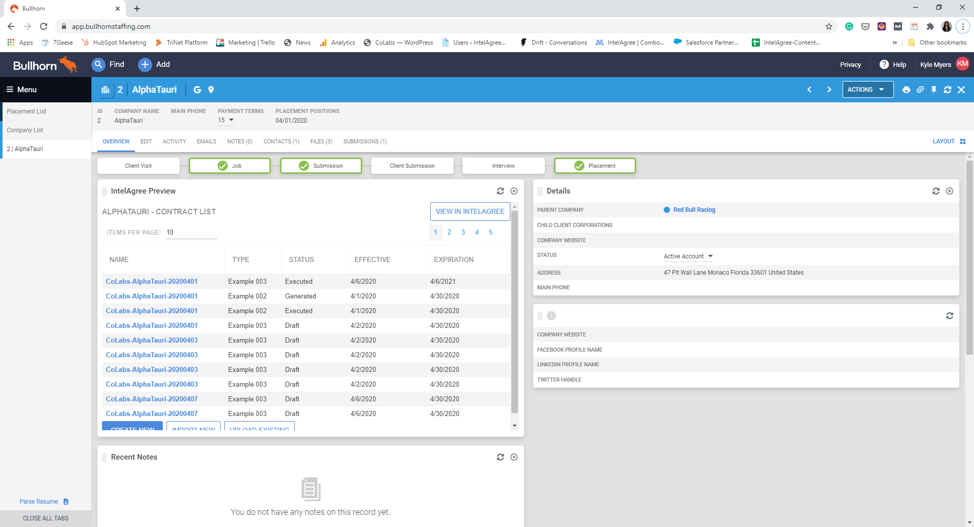Screen dimensions: 974x527
Task: Click the Items Per Page input field
Action: (x=191, y=233)
